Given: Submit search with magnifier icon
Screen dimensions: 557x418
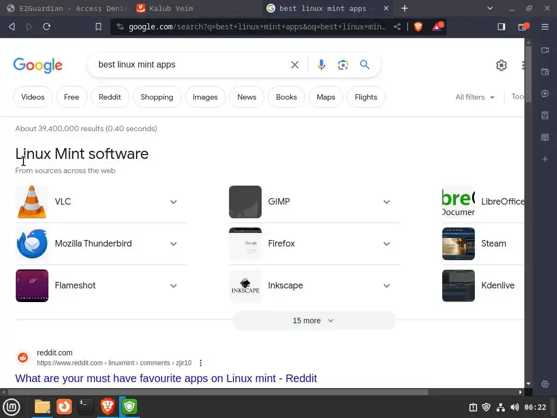Looking at the screenshot, I should click(364, 65).
